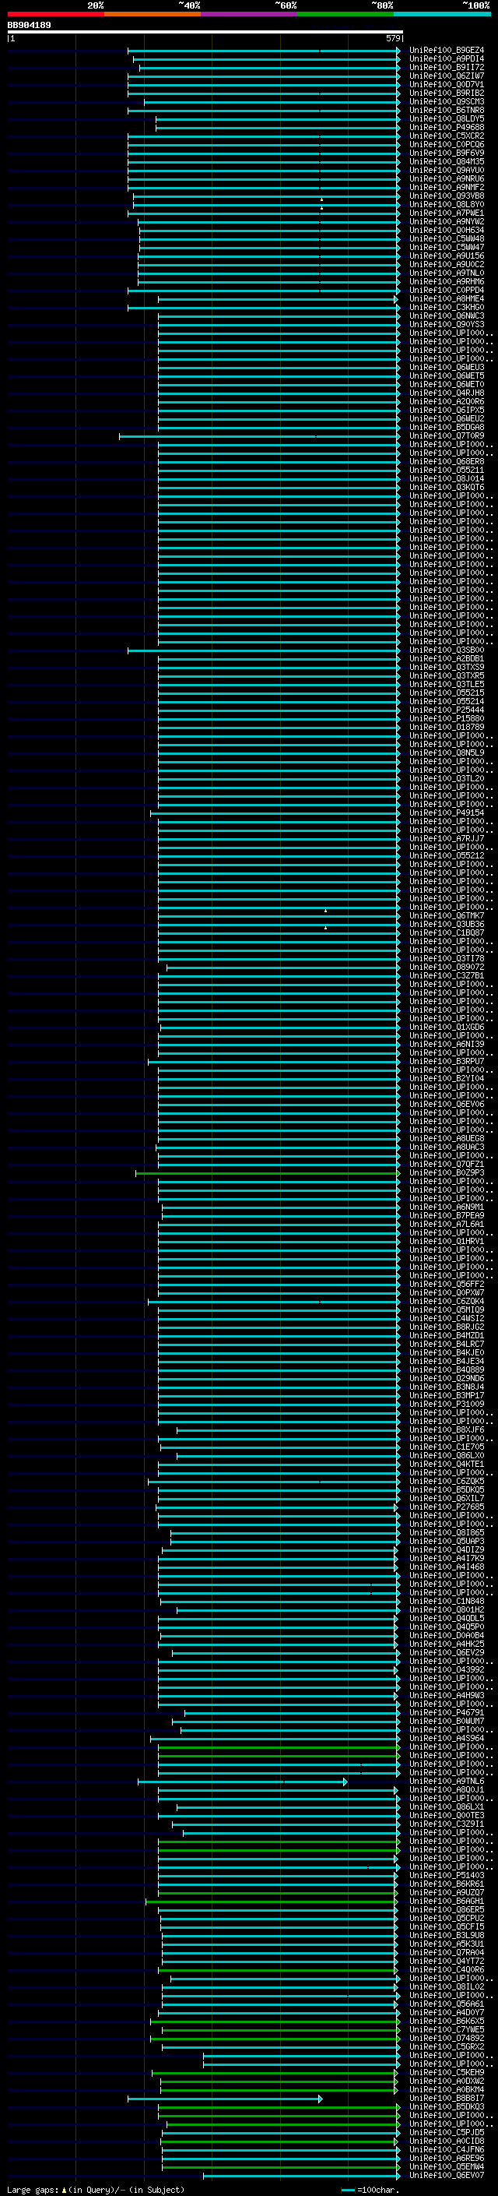Select label UniRef100_P51403
The height and width of the screenshot is (2196, 498).
[447, 1876]
